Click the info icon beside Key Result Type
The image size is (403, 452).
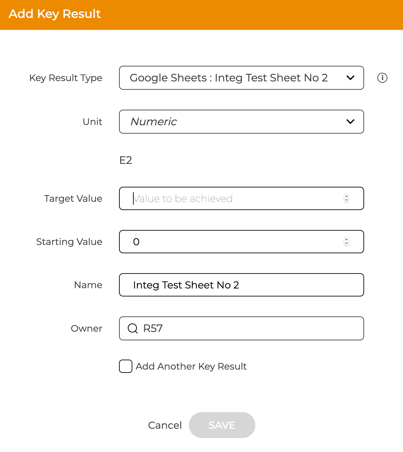(x=382, y=78)
